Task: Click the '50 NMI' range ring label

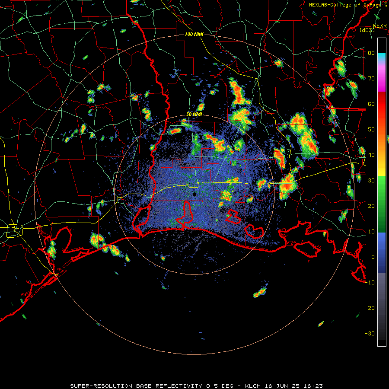Action: pyautogui.click(x=194, y=115)
